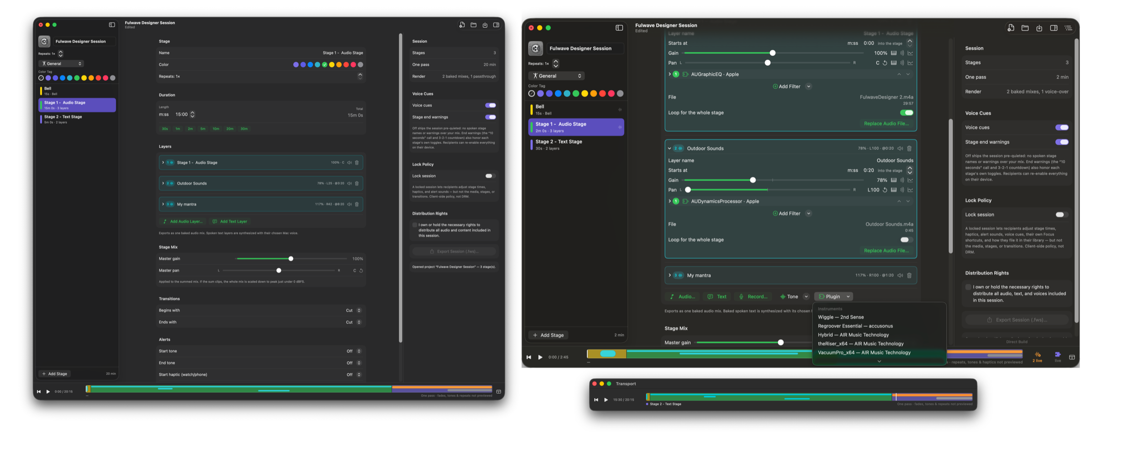The image size is (1146, 455).
Task: Click the play button in Transport window
Action: (606, 400)
